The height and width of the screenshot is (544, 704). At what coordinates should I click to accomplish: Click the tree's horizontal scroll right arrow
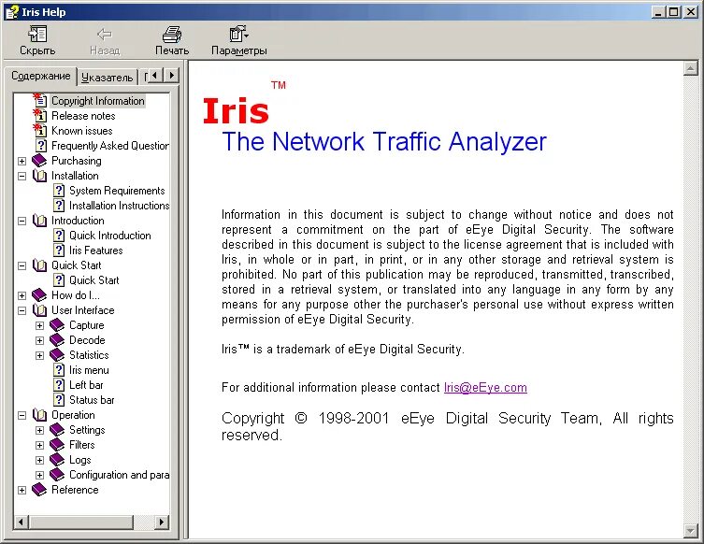pyautogui.click(x=162, y=522)
